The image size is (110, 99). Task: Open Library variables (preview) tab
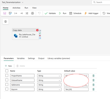tap(59, 58)
